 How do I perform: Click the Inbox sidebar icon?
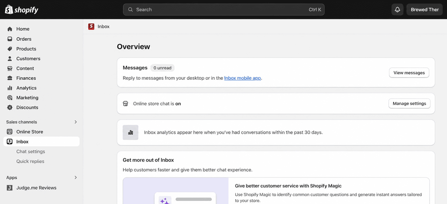click(10, 142)
